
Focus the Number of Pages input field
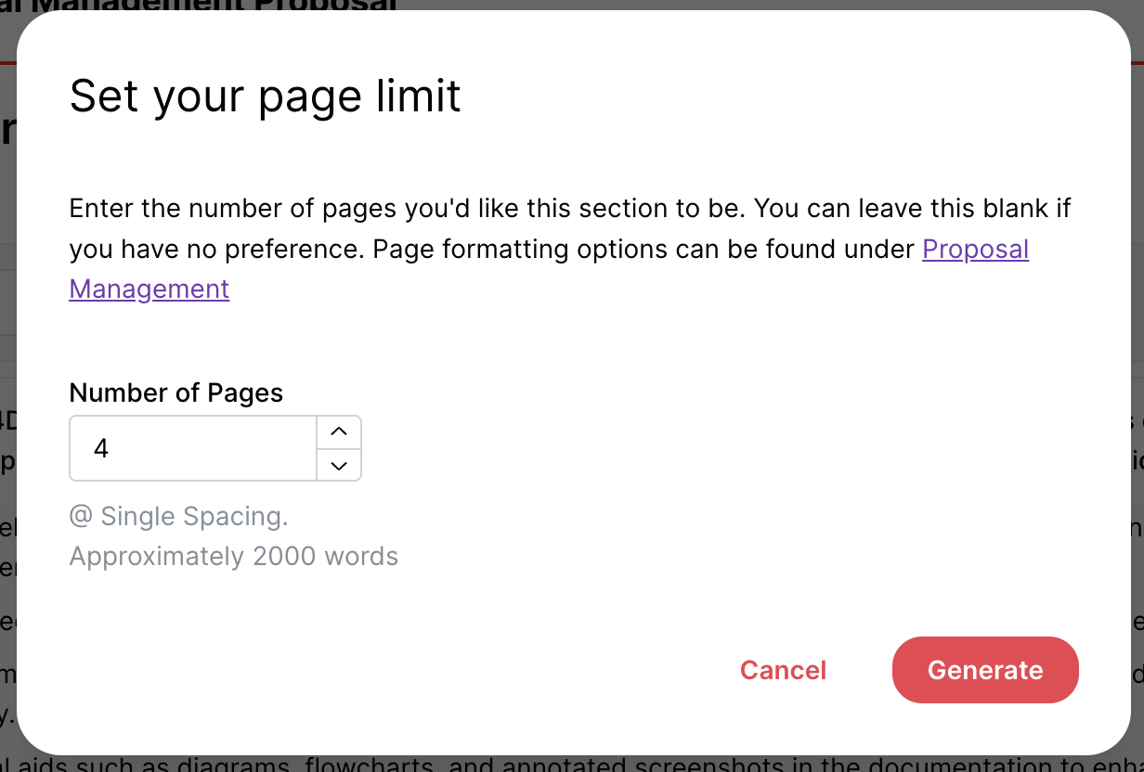coord(193,448)
